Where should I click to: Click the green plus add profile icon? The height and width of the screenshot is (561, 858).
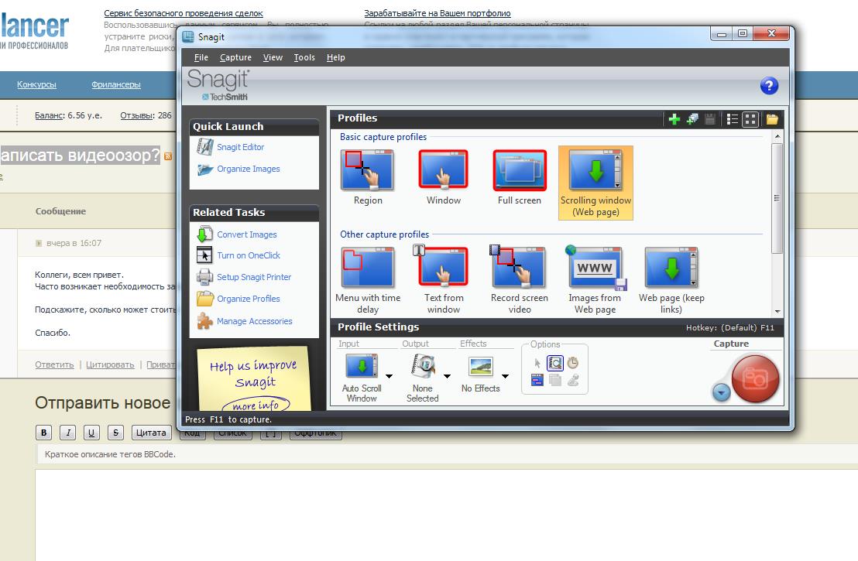pos(674,119)
